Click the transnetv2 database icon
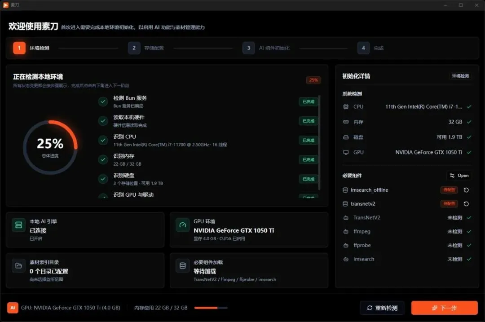 click(x=345, y=204)
